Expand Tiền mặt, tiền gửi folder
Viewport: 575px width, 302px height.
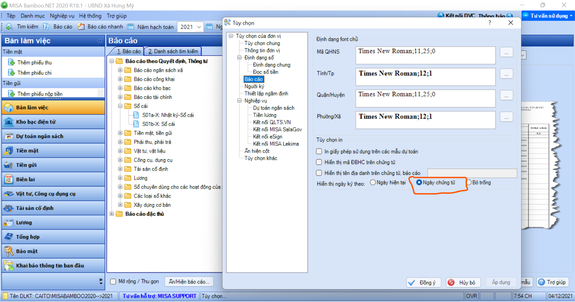point(120,133)
